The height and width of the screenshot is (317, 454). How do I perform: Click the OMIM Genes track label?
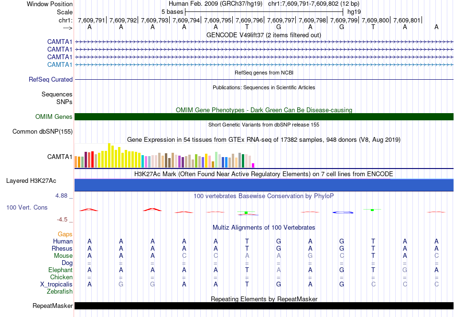[54, 117]
